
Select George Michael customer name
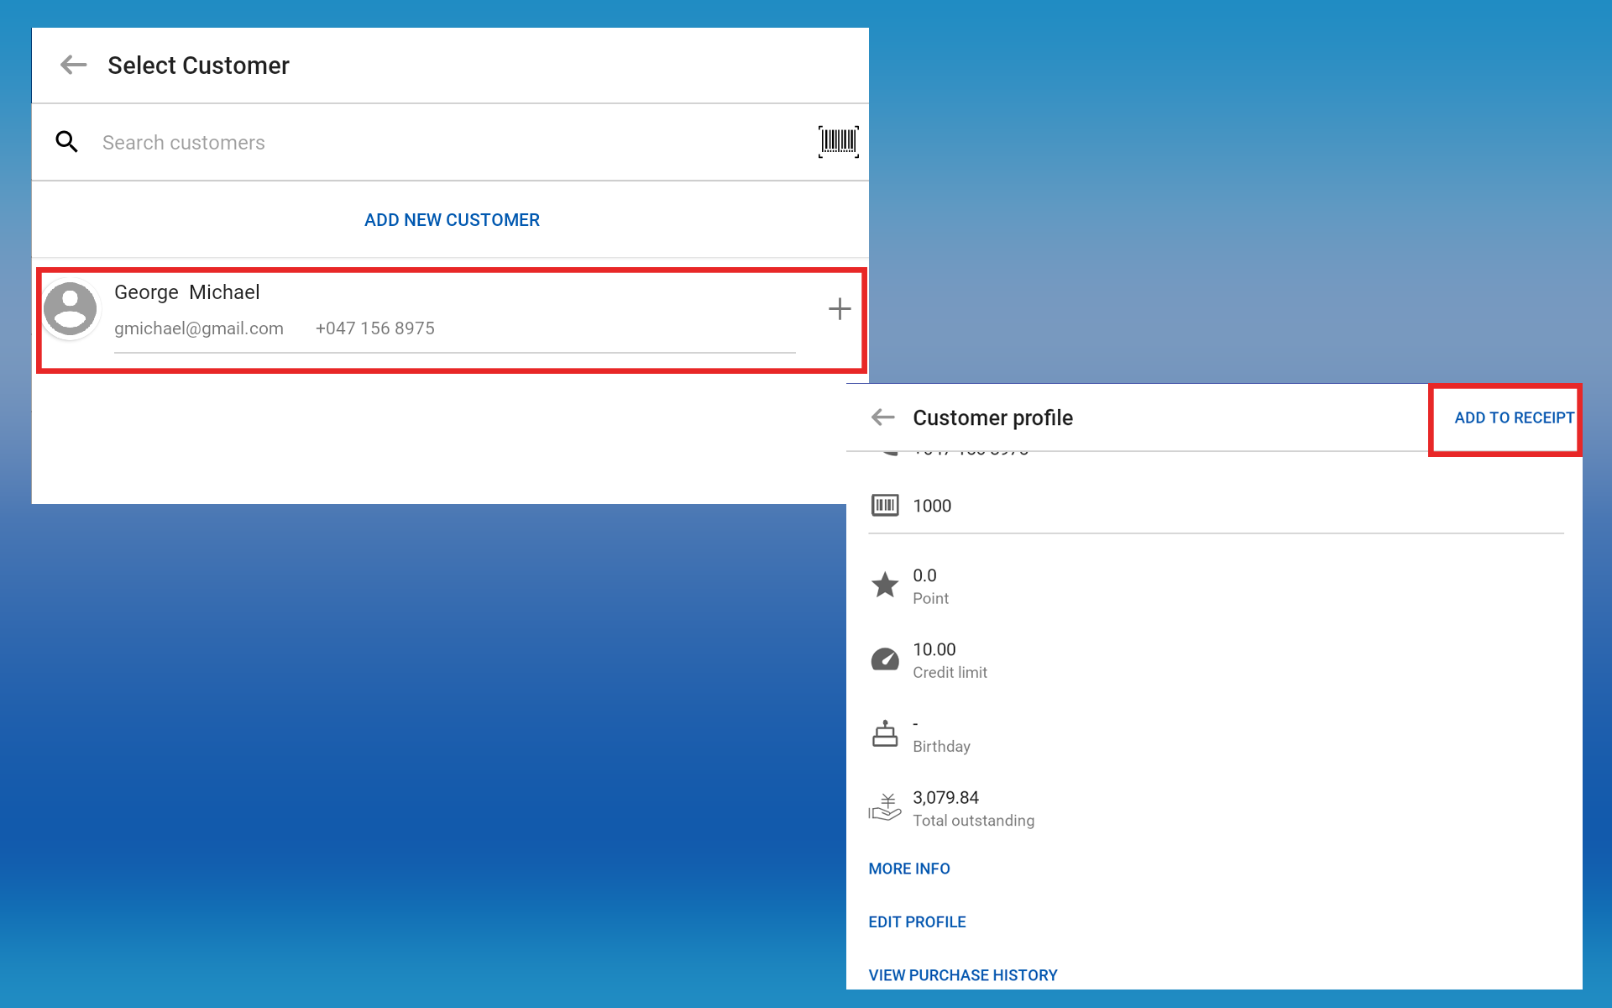pyautogui.click(x=187, y=292)
